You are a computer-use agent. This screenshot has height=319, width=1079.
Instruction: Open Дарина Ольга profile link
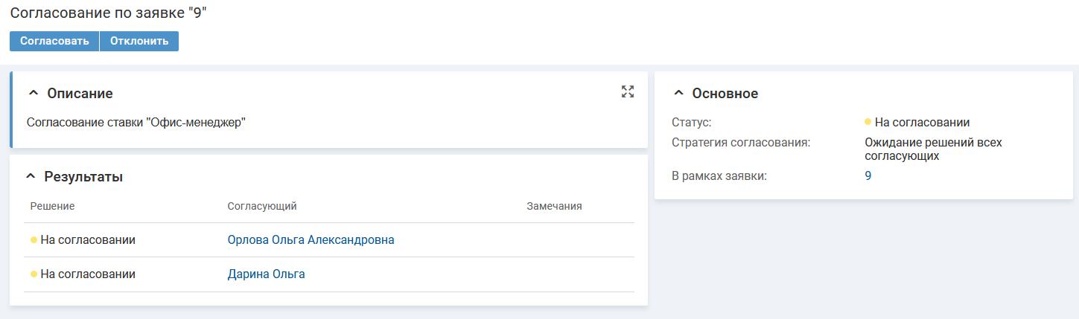(x=266, y=274)
